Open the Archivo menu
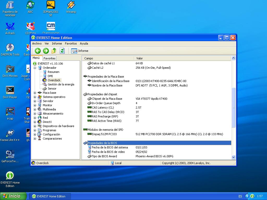 [37, 43]
